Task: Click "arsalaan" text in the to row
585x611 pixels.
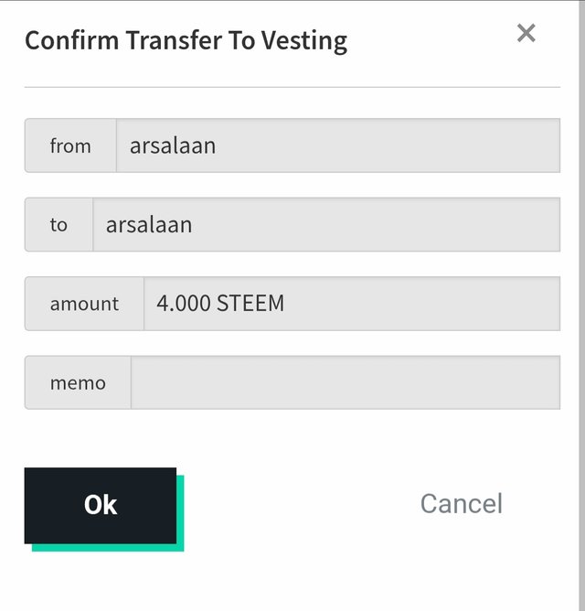Action: click(x=149, y=225)
